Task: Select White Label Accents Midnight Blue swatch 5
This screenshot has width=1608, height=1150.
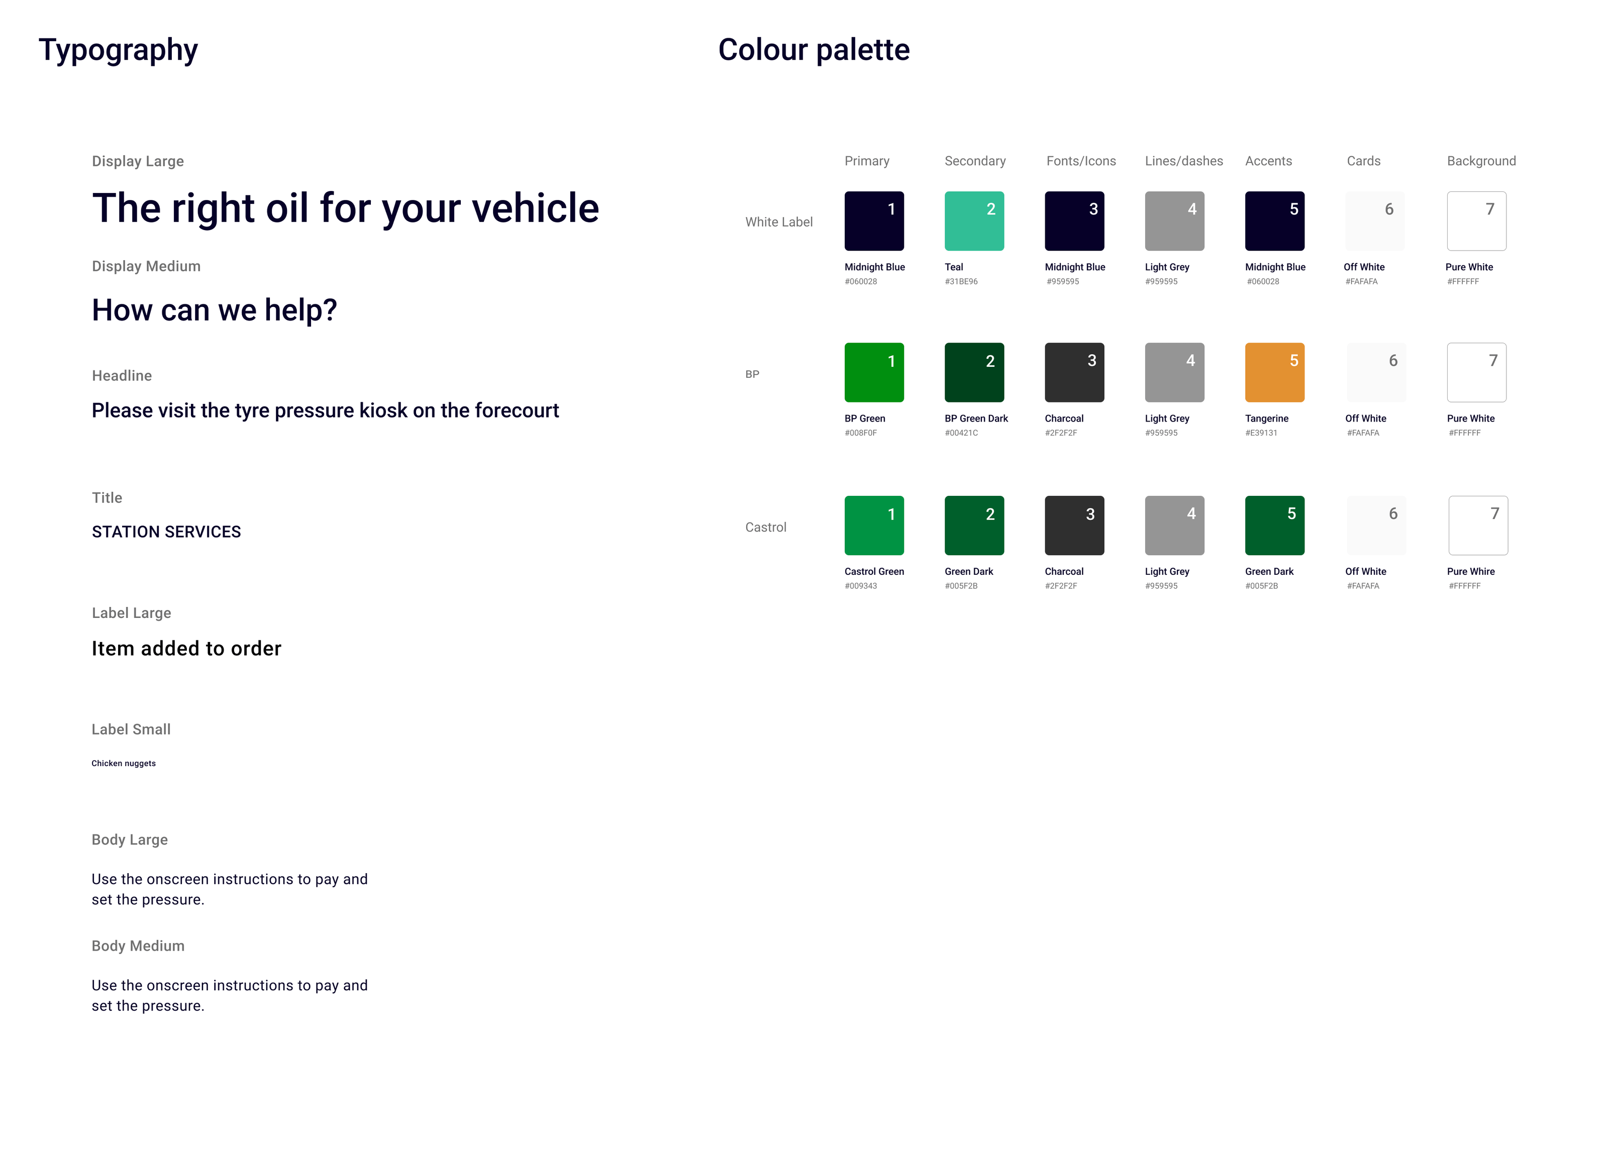Action: click(1274, 221)
